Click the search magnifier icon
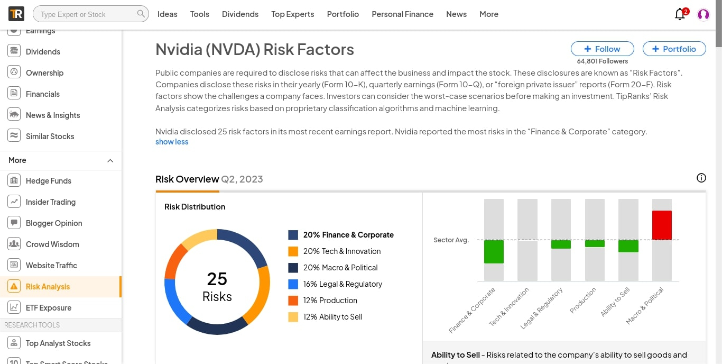 pos(141,14)
